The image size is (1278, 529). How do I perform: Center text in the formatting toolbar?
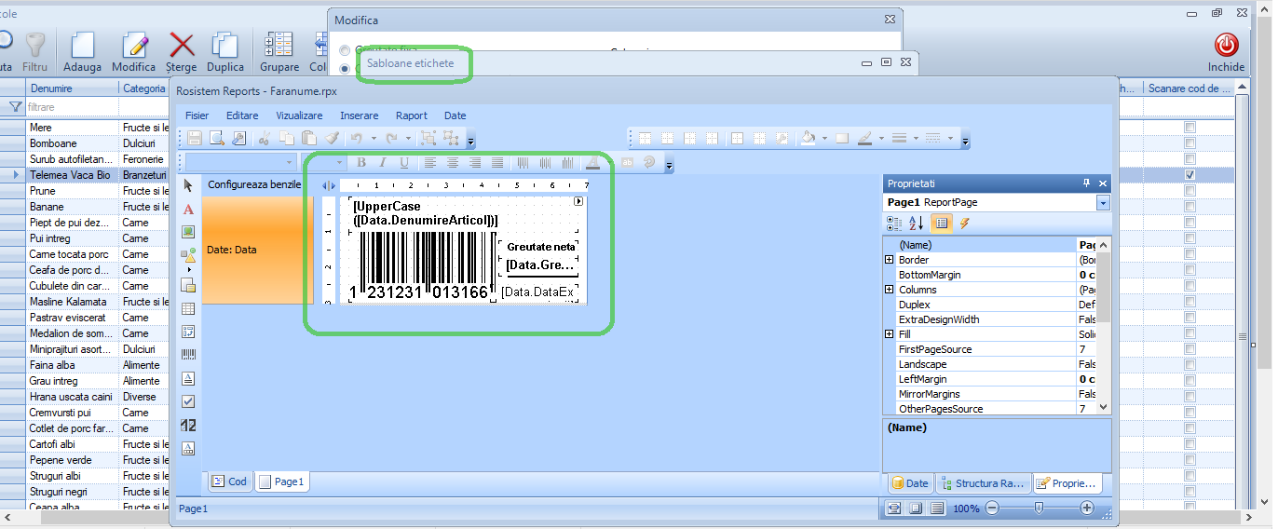[453, 162]
